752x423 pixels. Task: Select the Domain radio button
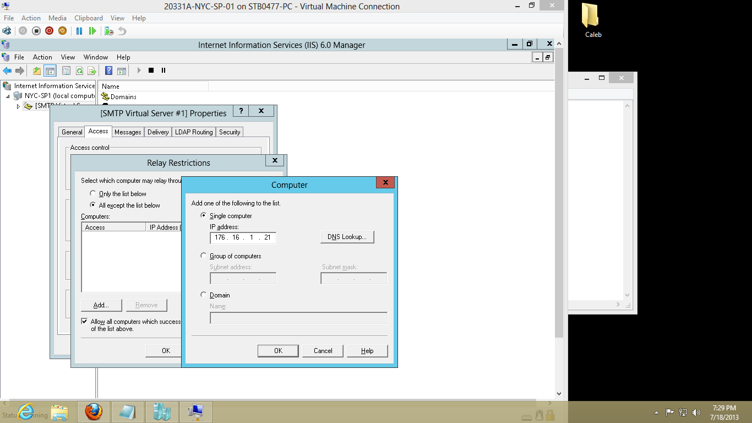click(x=204, y=295)
